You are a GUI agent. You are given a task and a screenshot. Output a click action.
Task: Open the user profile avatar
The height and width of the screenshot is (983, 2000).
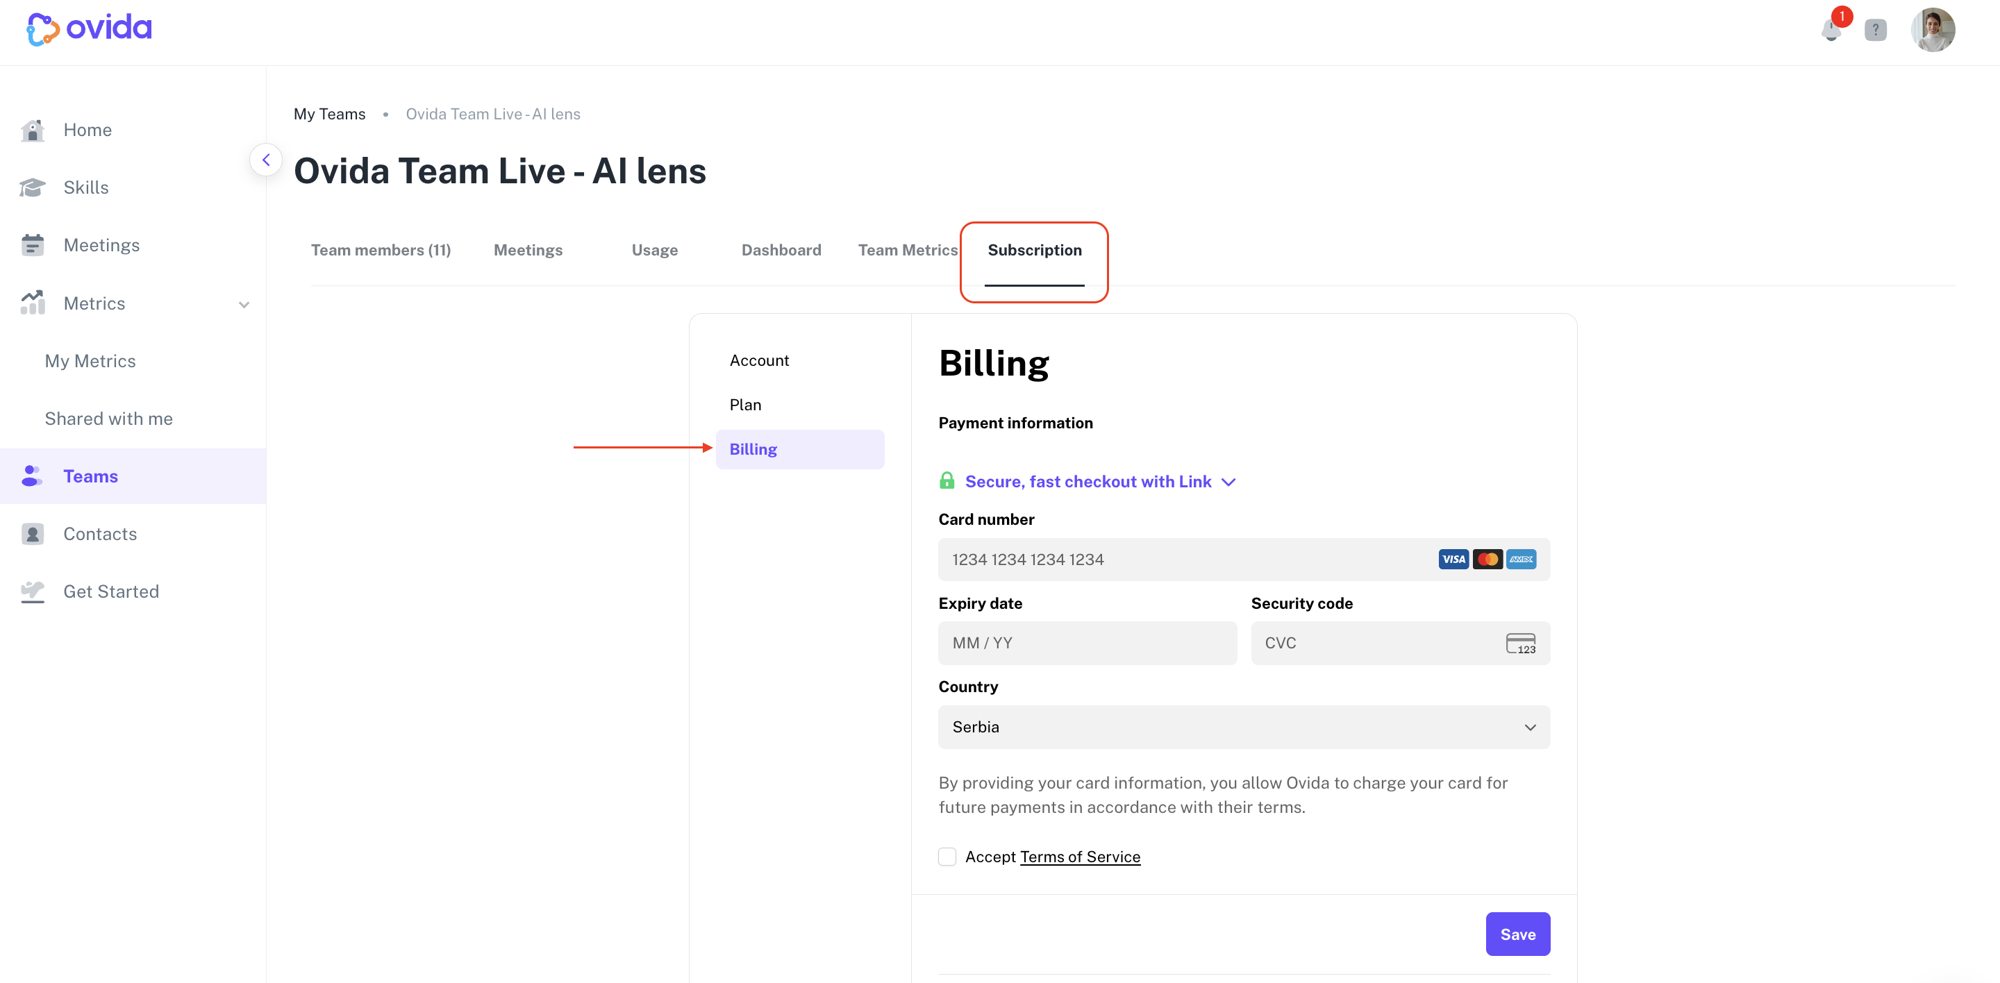point(1933,31)
